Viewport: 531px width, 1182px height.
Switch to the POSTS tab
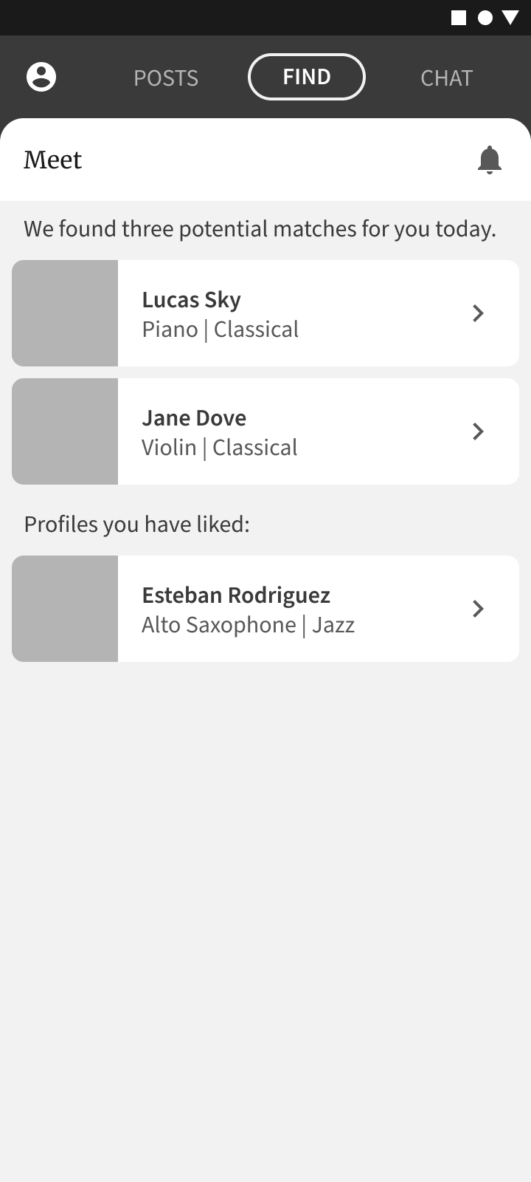click(x=166, y=78)
